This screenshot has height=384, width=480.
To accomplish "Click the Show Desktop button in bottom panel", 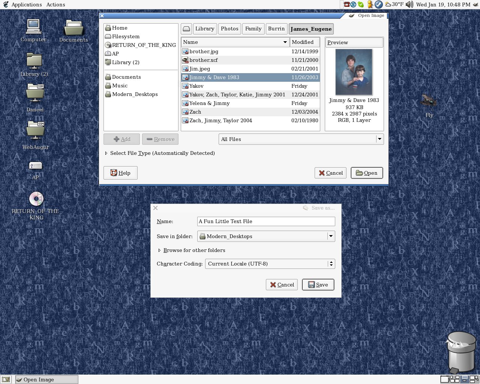I will 6,379.
